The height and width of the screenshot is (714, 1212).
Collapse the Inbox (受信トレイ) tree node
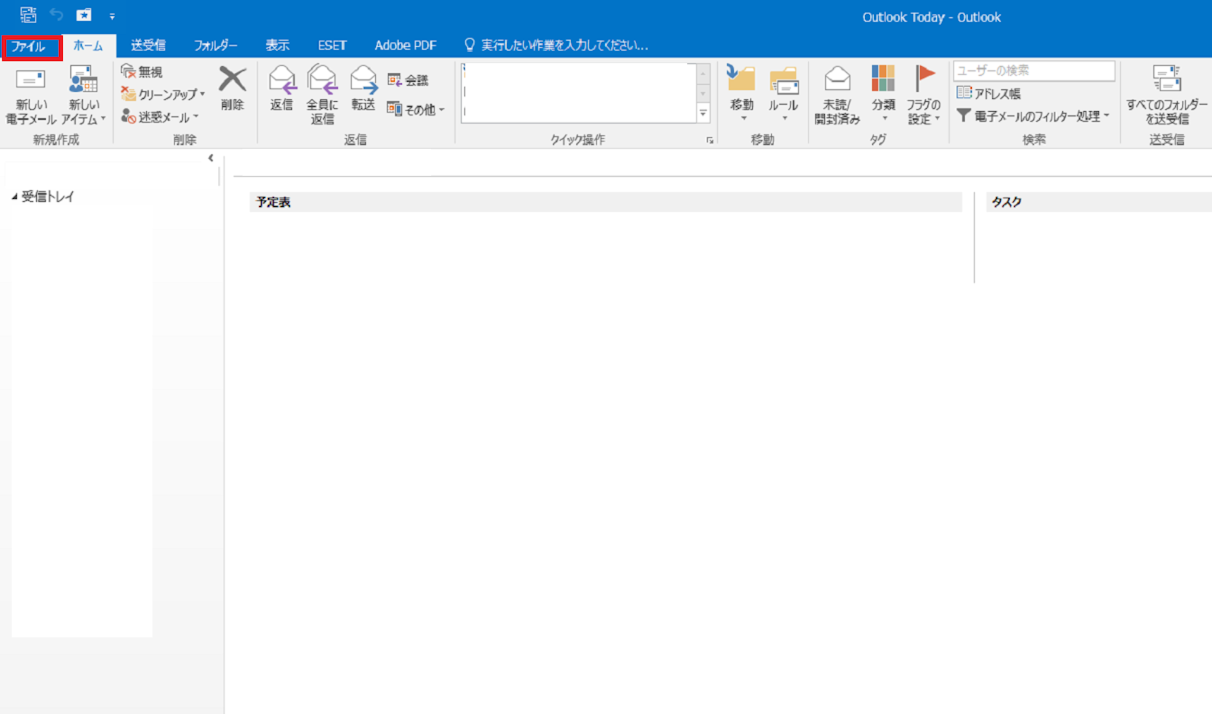point(15,197)
